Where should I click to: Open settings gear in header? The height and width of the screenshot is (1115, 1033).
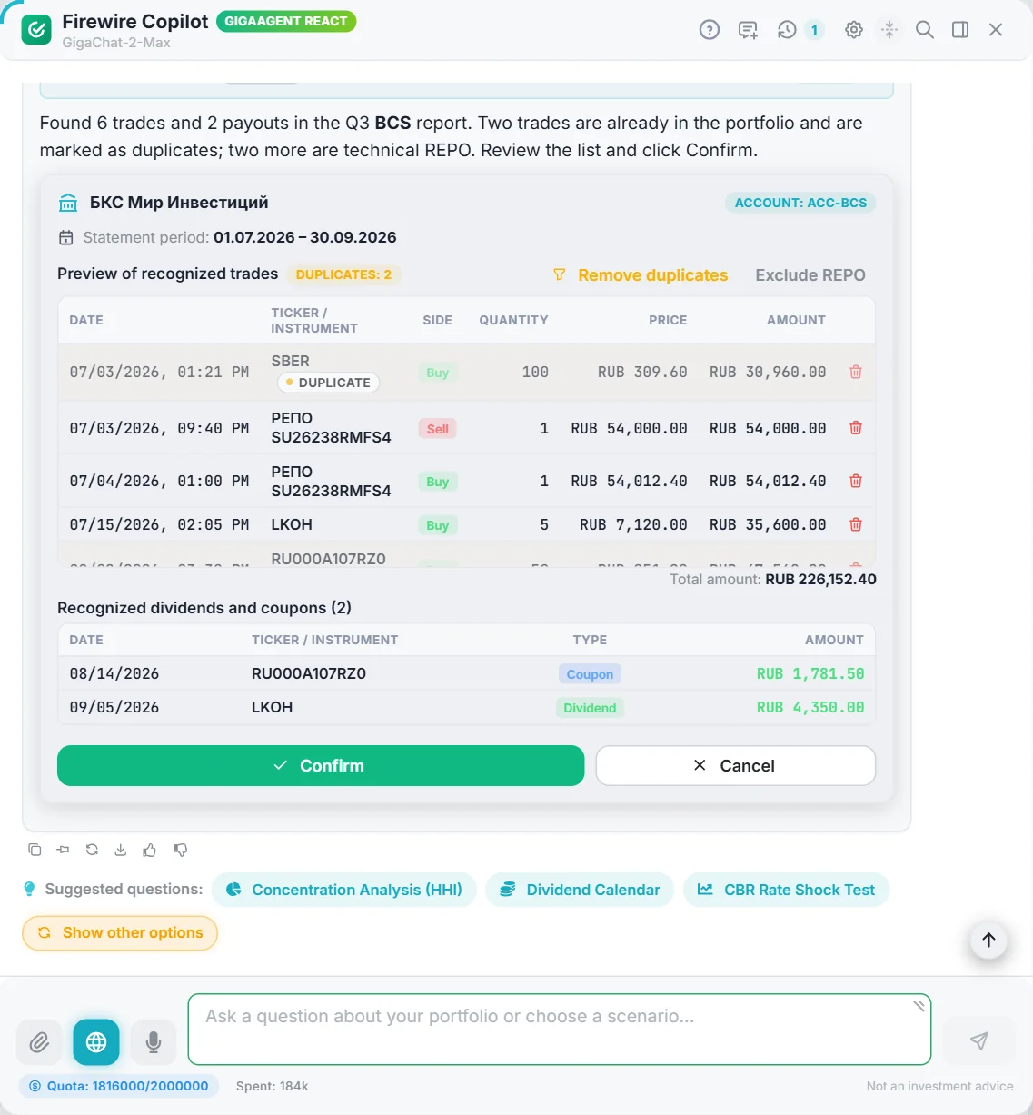(854, 30)
